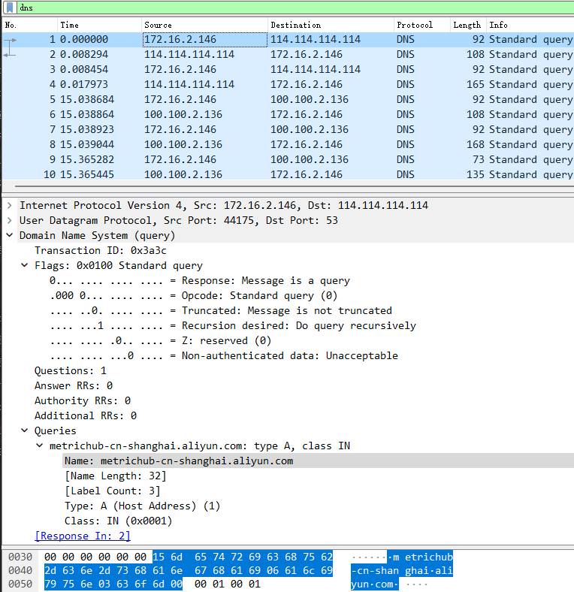Click hex offset 0030 row bytes
This screenshot has width=574, height=592.
(188, 557)
